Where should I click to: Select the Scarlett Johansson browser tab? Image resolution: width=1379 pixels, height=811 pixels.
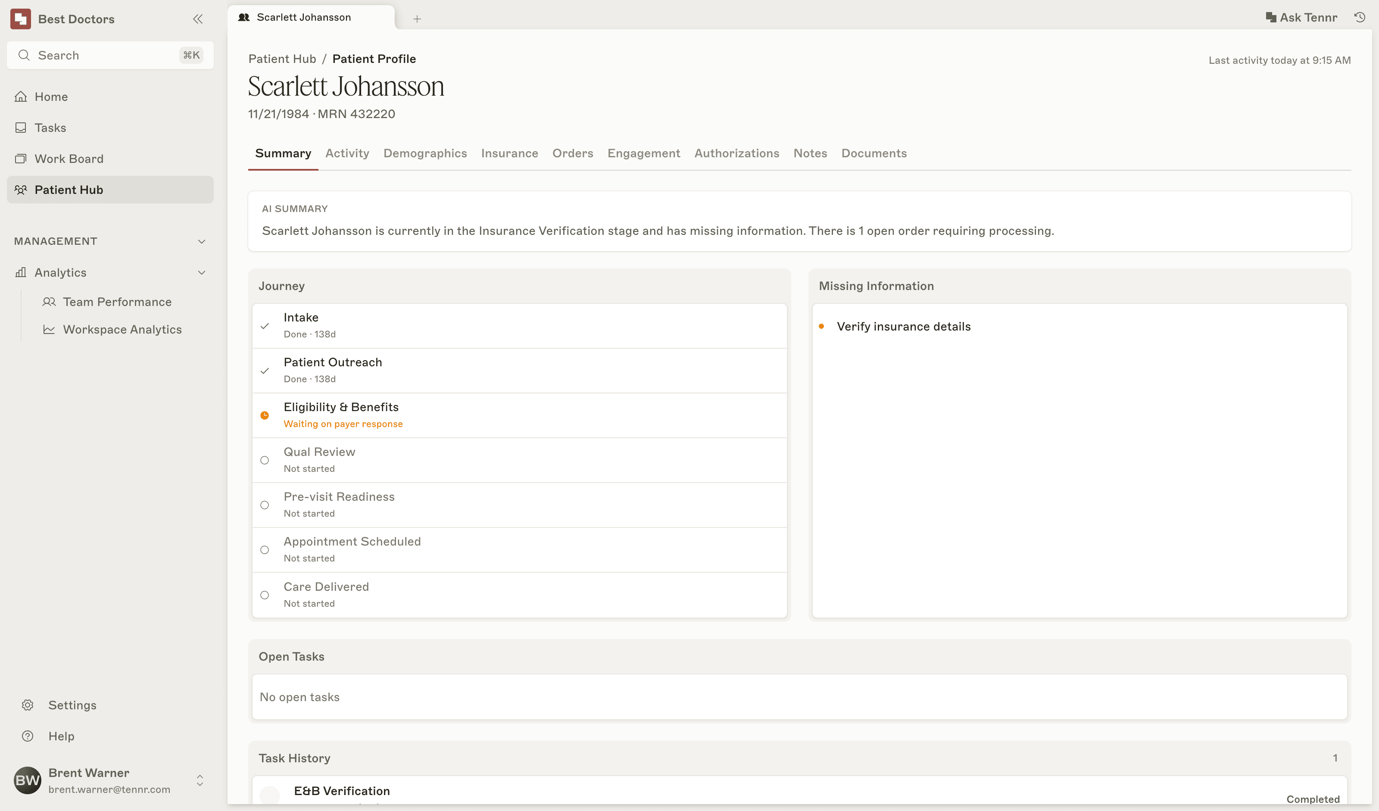pos(311,18)
